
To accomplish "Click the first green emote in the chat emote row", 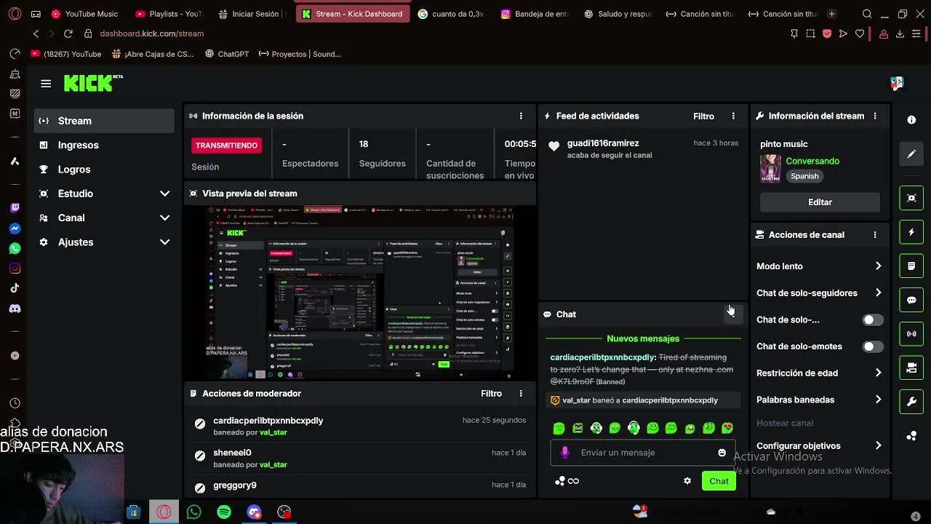I will click(x=559, y=429).
